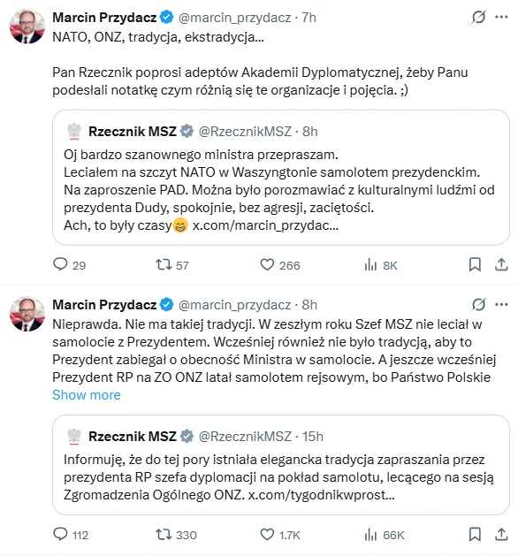Open more options menu on first tweet
The image size is (518, 556).
[x=501, y=17]
